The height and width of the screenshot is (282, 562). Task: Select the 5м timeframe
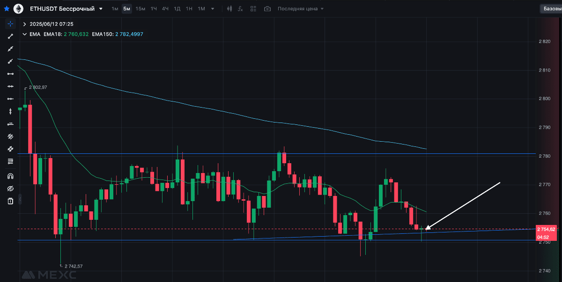(126, 9)
